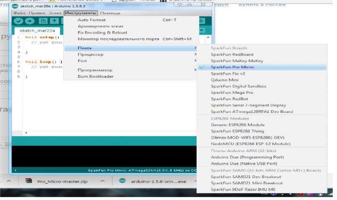
Task: Expand the Плата submenu
Action: 130,48
